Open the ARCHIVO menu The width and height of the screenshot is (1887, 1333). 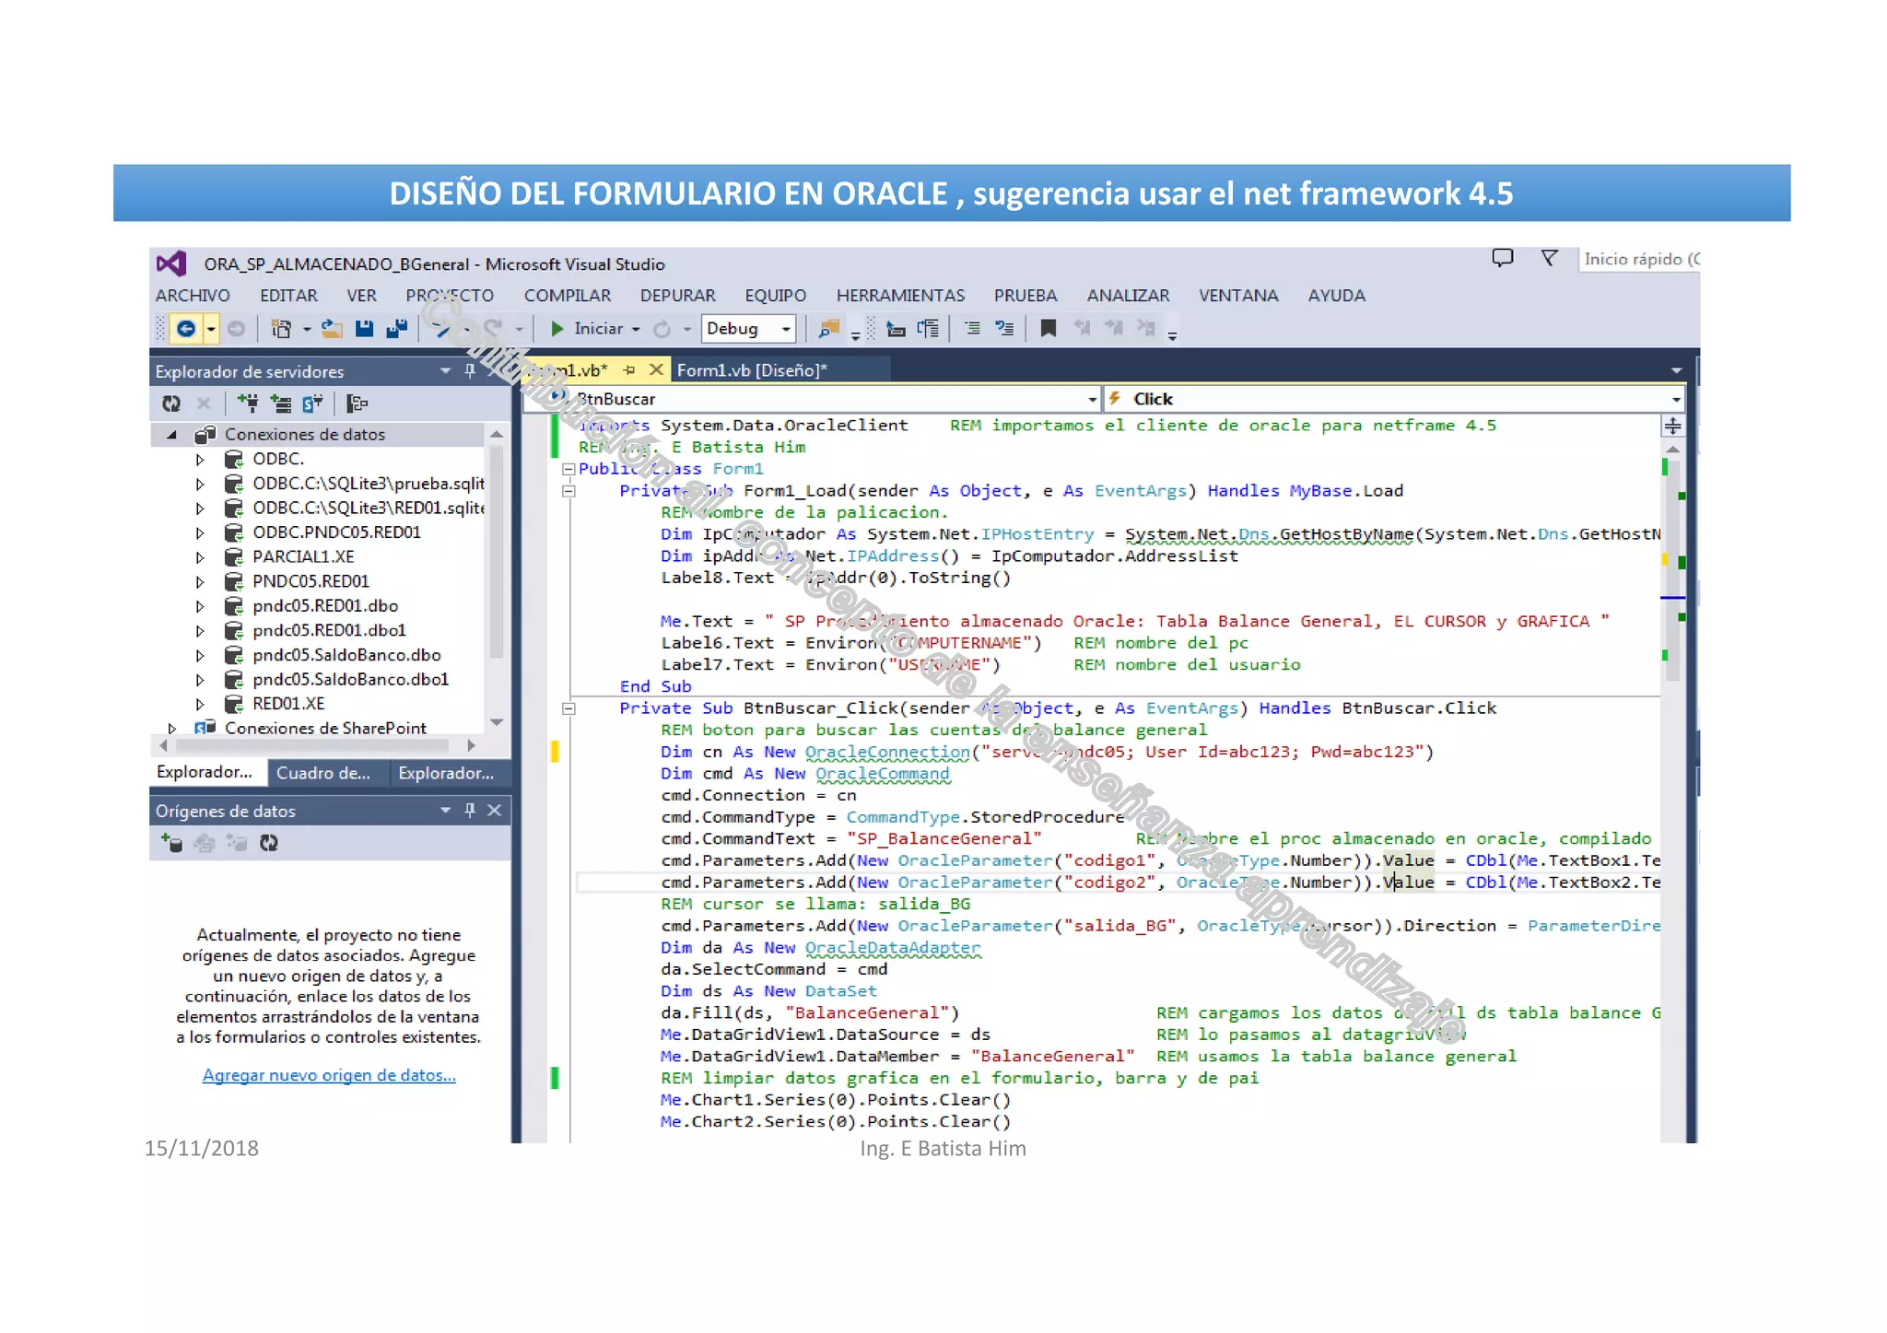pyautogui.click(x=193, y=296)
